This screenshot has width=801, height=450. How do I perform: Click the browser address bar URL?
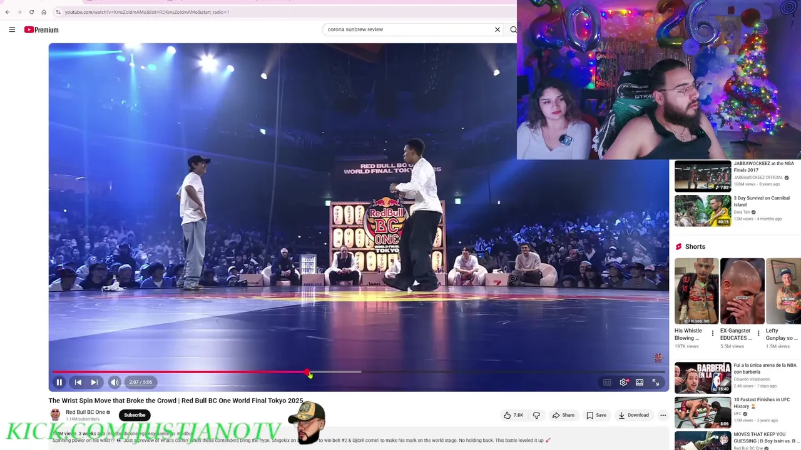(x=147, y=12)
